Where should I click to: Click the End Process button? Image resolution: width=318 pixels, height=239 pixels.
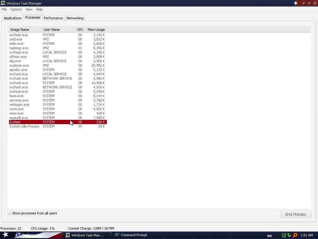296,214
